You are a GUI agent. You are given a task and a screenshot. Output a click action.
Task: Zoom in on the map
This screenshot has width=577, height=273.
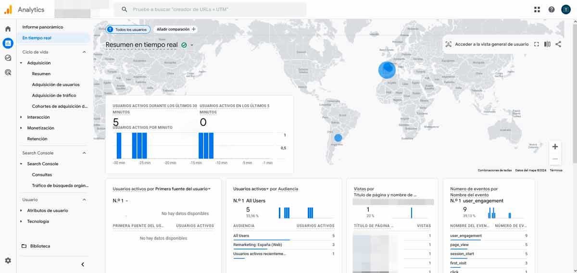(x=555, y=147)
